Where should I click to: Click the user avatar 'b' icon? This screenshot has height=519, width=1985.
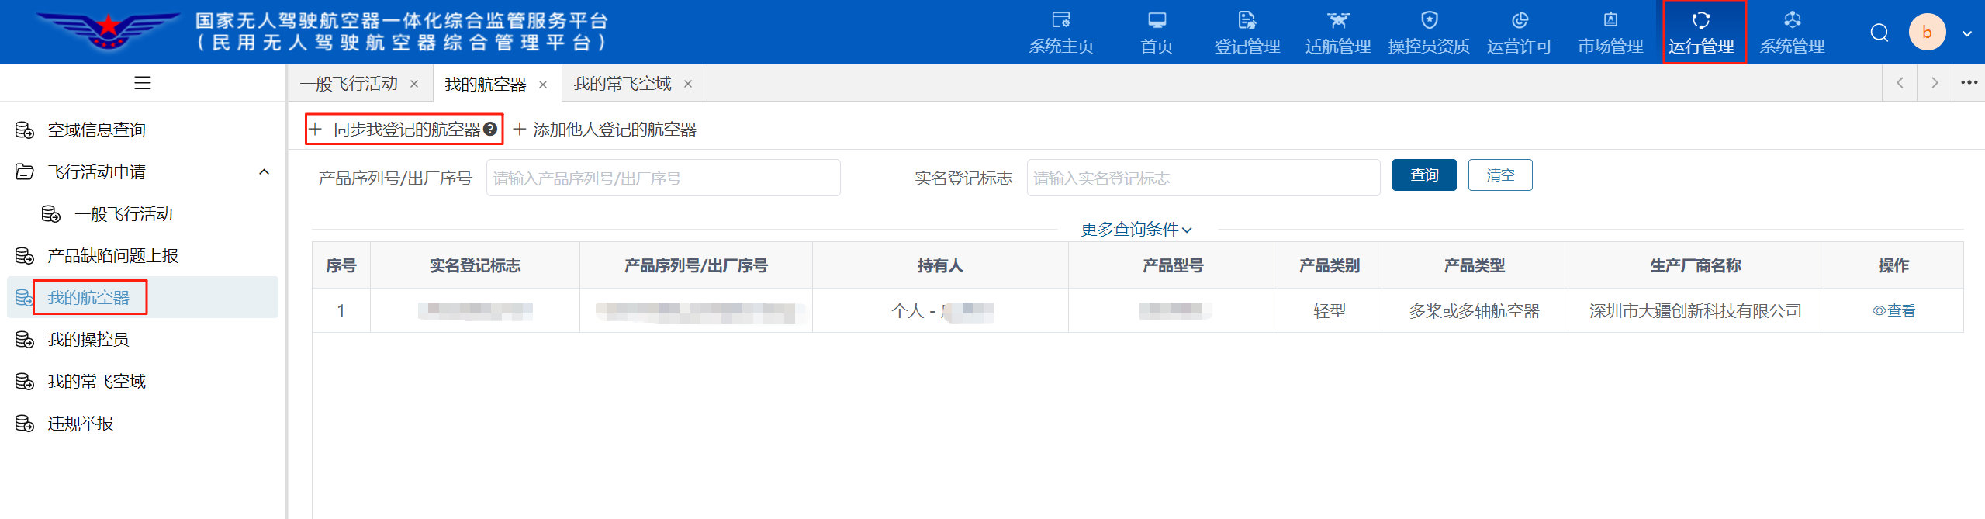[x=1927, y=33]
